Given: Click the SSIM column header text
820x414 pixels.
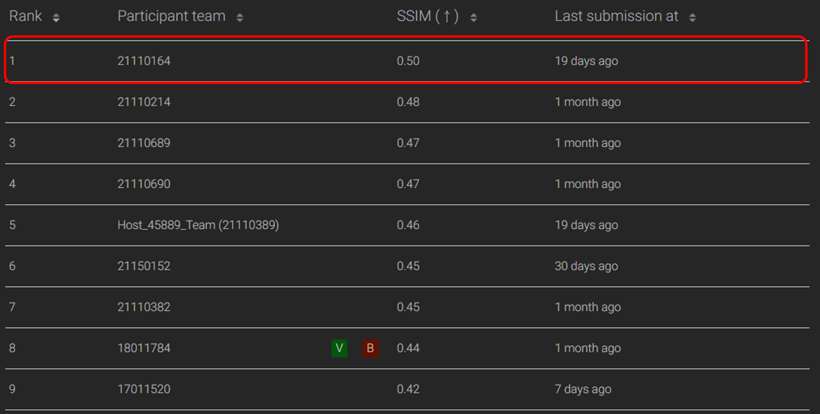Looking at the screenshot, I should click(428, 16).
